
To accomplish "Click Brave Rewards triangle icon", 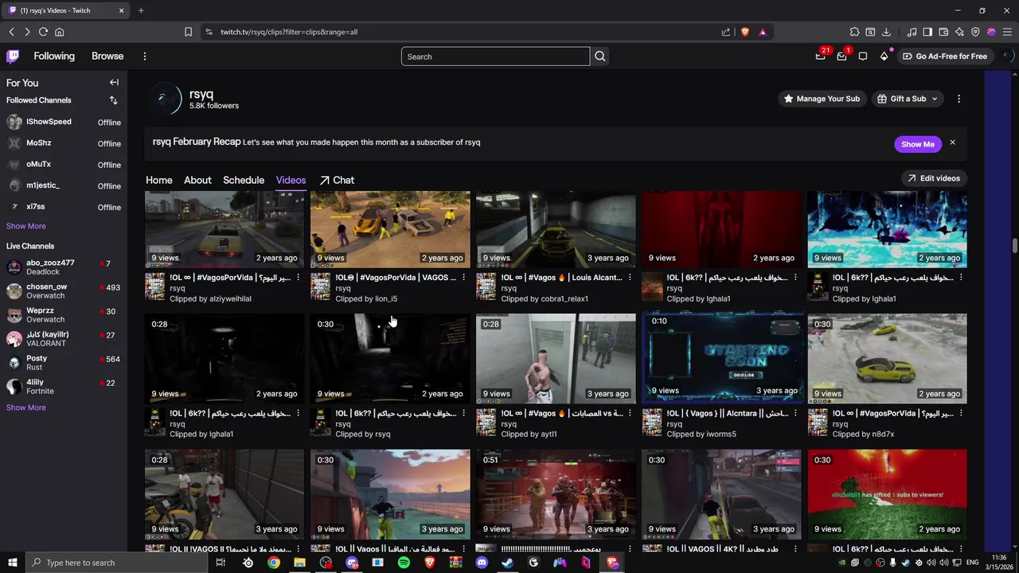I will [x=763, y=32].
